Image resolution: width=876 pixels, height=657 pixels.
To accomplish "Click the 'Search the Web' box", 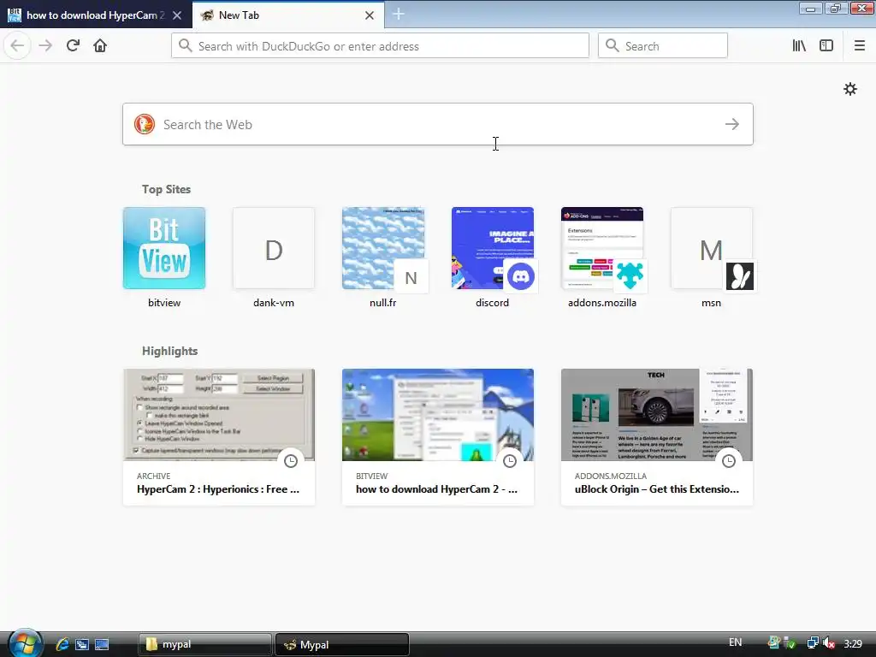I will 437,124.
